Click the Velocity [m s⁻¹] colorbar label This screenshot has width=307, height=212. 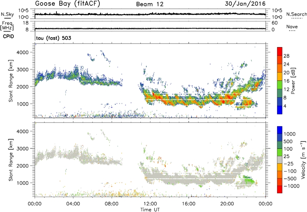point(303,160)
